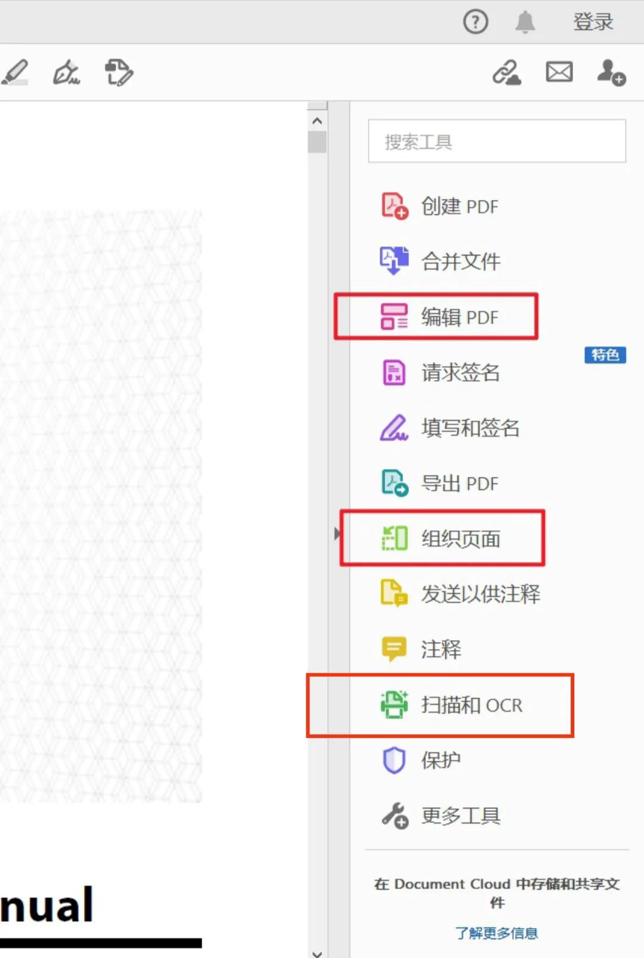Image resolution: width=644 pixels, height=958 pixels.
Task: Click the 搜索工具 search field
Action: pyautogui.click(x=497, y=141)
